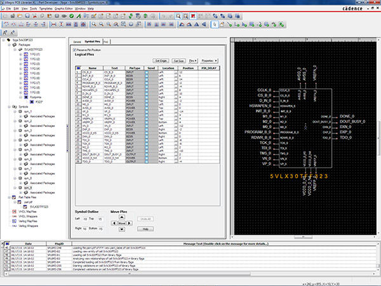Click the green-dot line draw icon
This screenshot has height=286, width=381.
(x=230, y=24)
